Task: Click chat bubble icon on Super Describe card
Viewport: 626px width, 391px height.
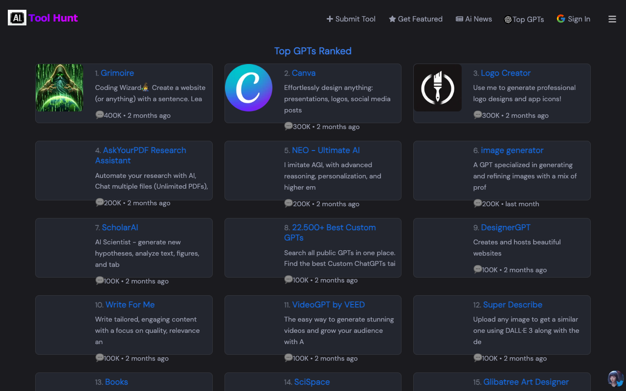Action: pyautogui.click(x=478, y=358)
